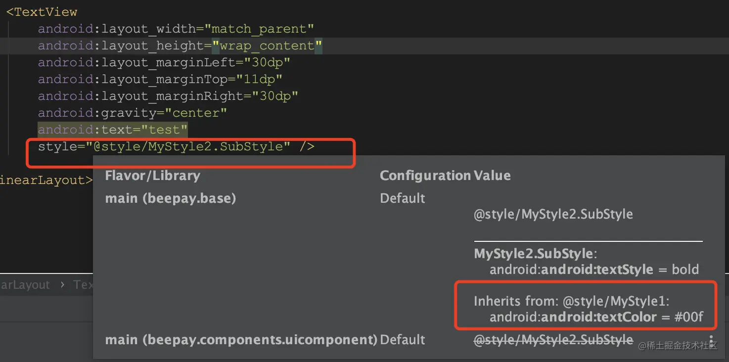This screenshot has height=362, width=729.
Task: Click the closing LinearLayout tag
Action: pyautogui.click(x=46, y=180)
